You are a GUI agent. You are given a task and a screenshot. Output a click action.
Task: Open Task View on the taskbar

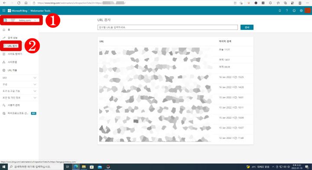point(68,167)
